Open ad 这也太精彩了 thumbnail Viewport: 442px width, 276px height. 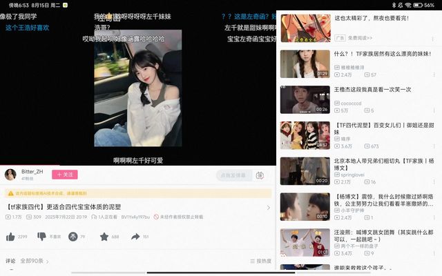[305, 28]
